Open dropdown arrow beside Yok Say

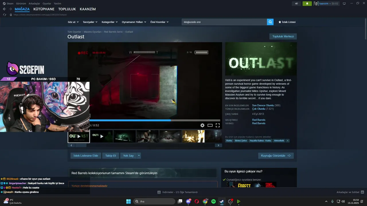click(x=139, y=156)
